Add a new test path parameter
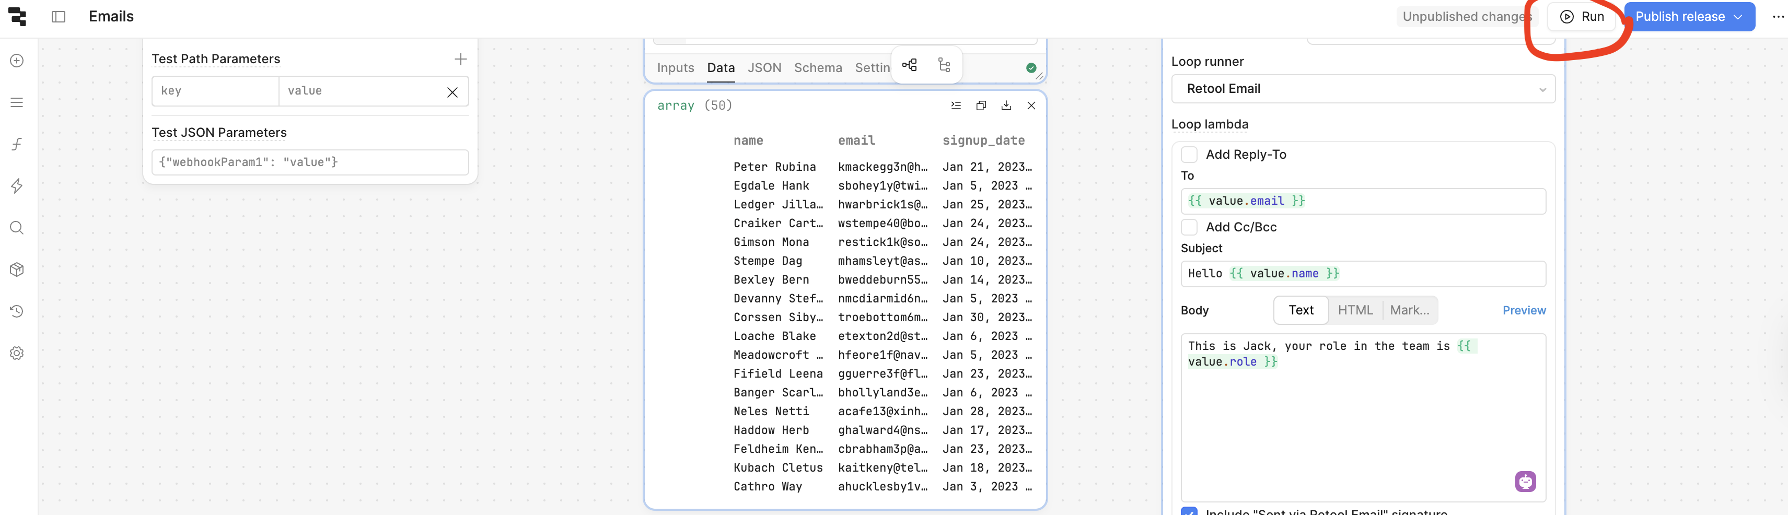The height and width of the screenshot is (515, 1788). [x=460, y=59]
